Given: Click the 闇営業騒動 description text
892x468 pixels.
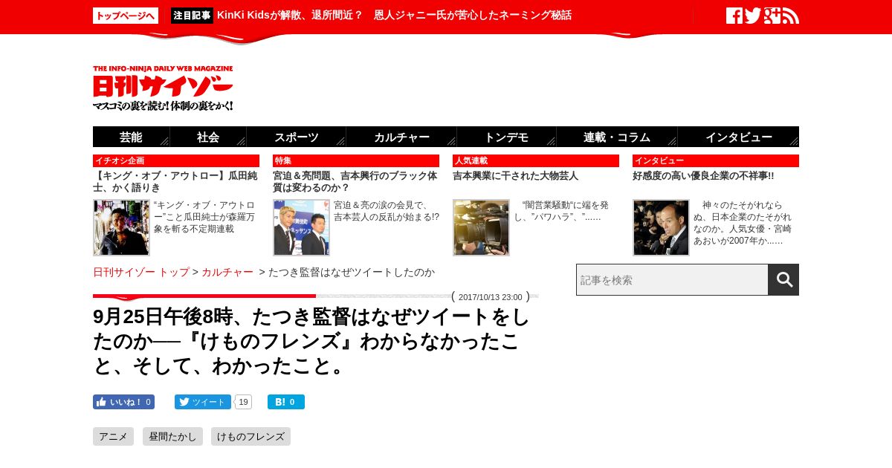Looking at the screenshot, I should 562,211.
